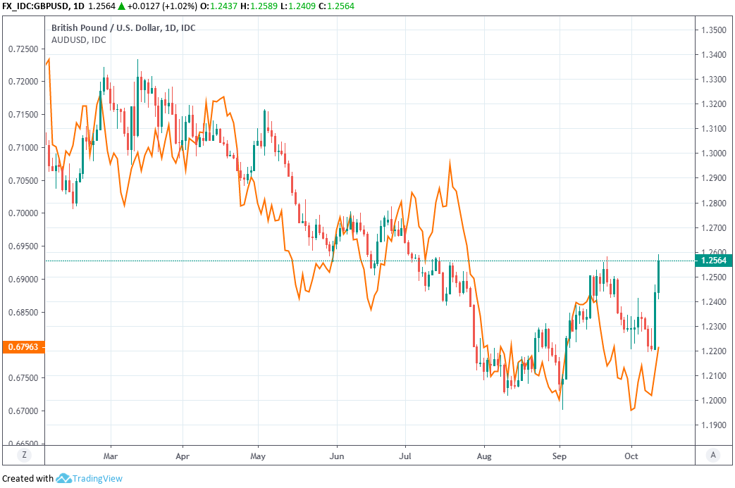Click the orange AUDUSD line peak in July
This screenshot has width=735, height=488.
[x=449, y=162]
